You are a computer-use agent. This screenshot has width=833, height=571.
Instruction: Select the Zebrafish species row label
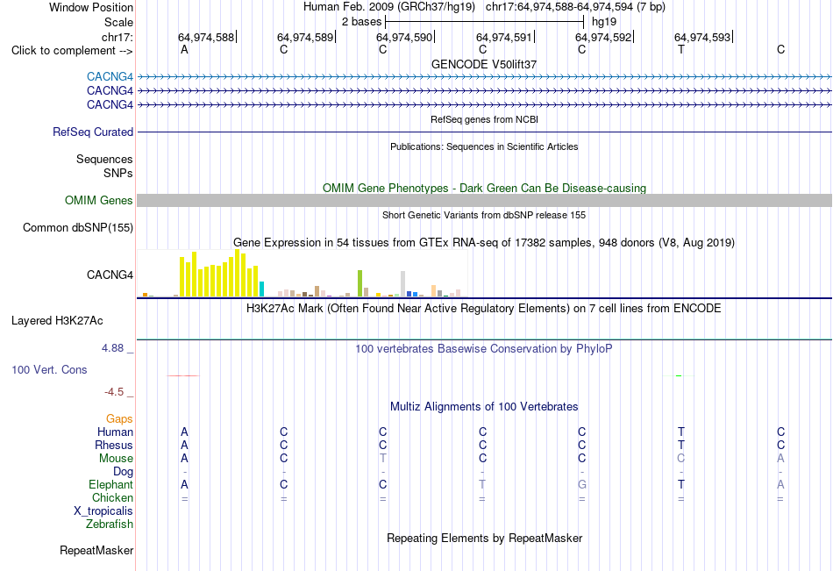pyautogui.click(x=110, y=524)
